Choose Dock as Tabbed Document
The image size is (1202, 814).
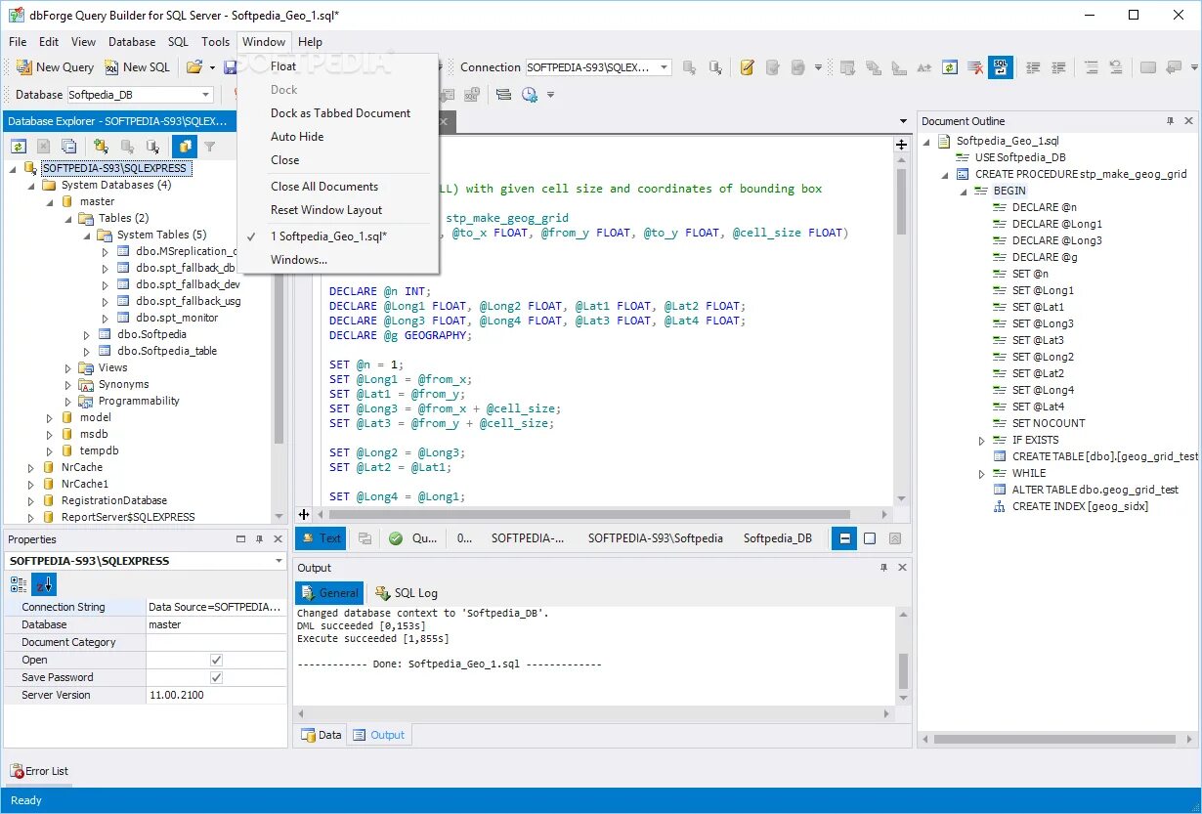339,113
